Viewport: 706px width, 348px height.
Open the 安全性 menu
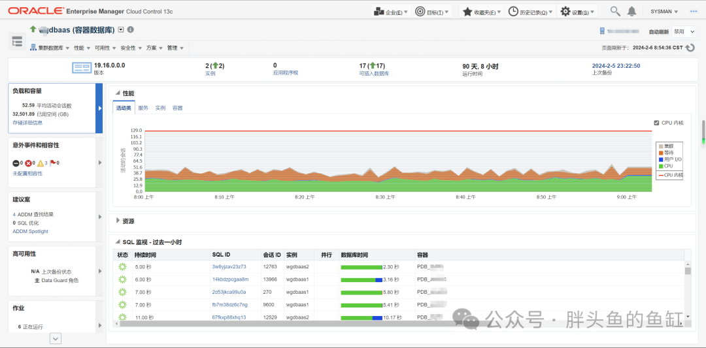tap(131, 48)
